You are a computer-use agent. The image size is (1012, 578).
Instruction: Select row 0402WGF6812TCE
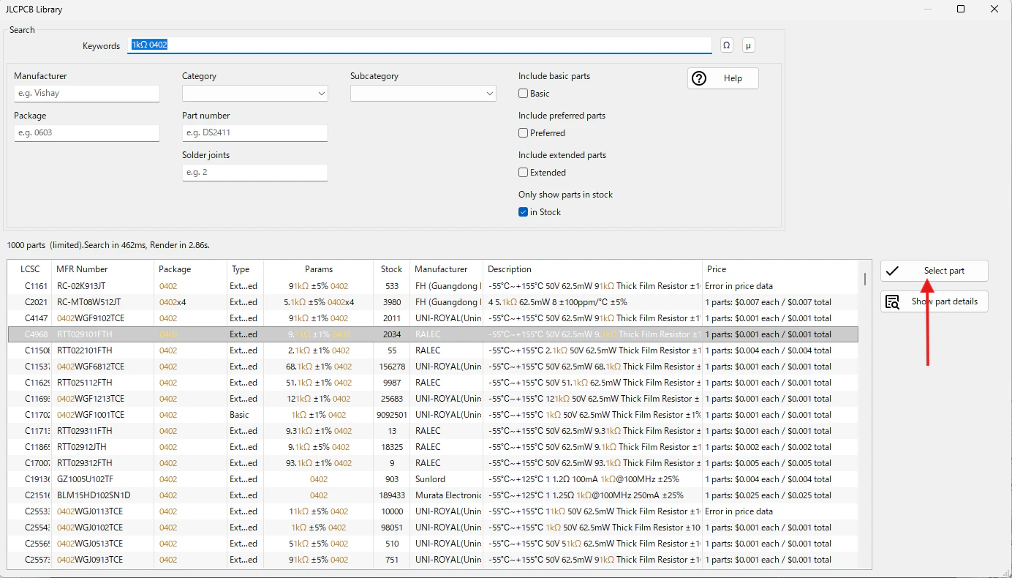[x=433, y=367]
